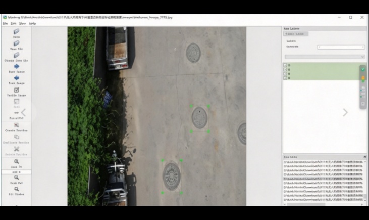Image resolution: width=369 pixels, height=220 pixels.
Task: Click file list vertical scrollbar down arrow
Action: [365, 200]
